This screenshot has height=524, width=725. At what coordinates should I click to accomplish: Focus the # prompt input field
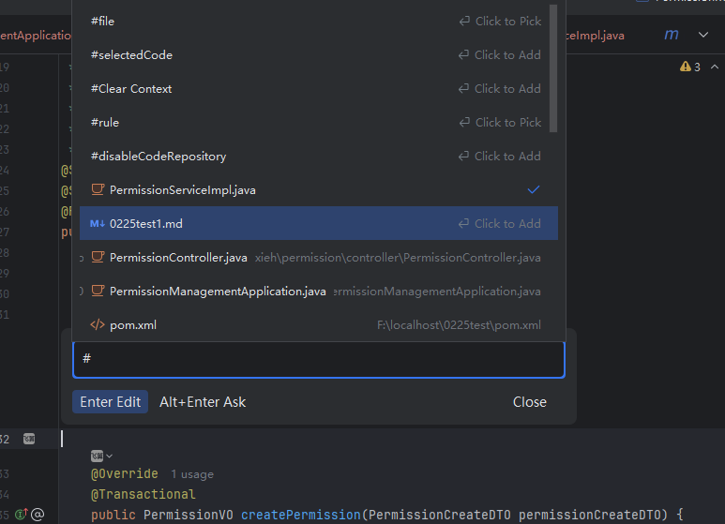[x=319, y=359]
